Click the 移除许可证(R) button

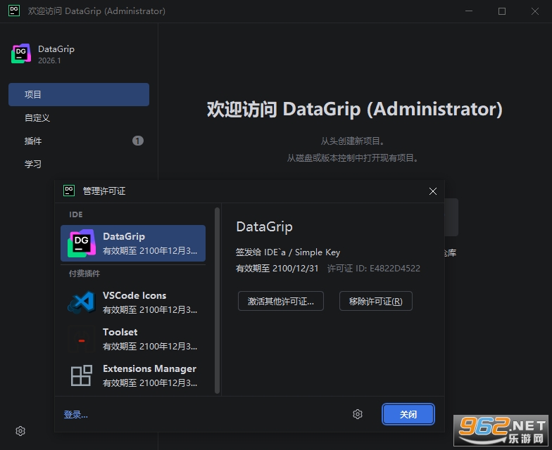[376, 301]
